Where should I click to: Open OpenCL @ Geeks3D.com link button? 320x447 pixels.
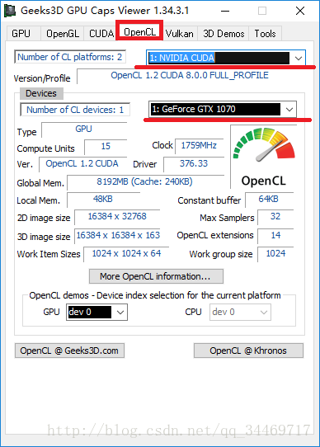pos(69,351)
